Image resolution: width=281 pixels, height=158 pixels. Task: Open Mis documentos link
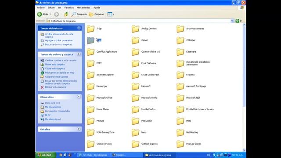tap(53, 107)
